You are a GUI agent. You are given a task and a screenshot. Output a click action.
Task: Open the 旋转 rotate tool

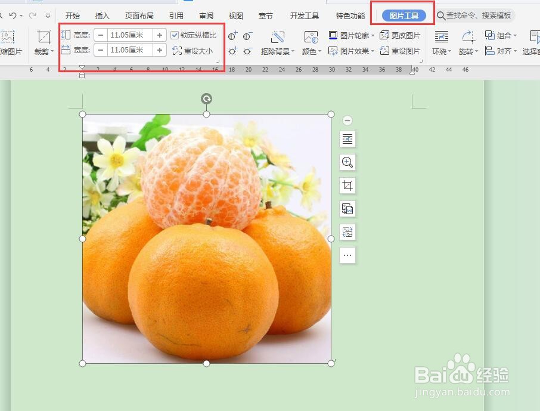pyautogui.click(x=468, y=52)
